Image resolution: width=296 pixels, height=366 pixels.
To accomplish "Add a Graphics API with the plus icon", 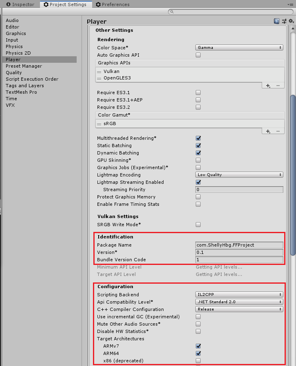I will click(x=268, y=86).
